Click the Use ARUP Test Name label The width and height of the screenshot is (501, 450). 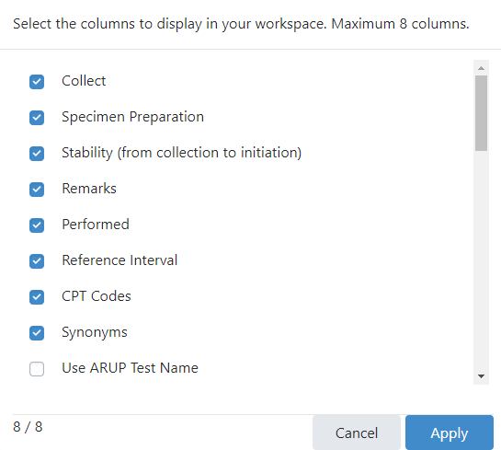(130, 368)
